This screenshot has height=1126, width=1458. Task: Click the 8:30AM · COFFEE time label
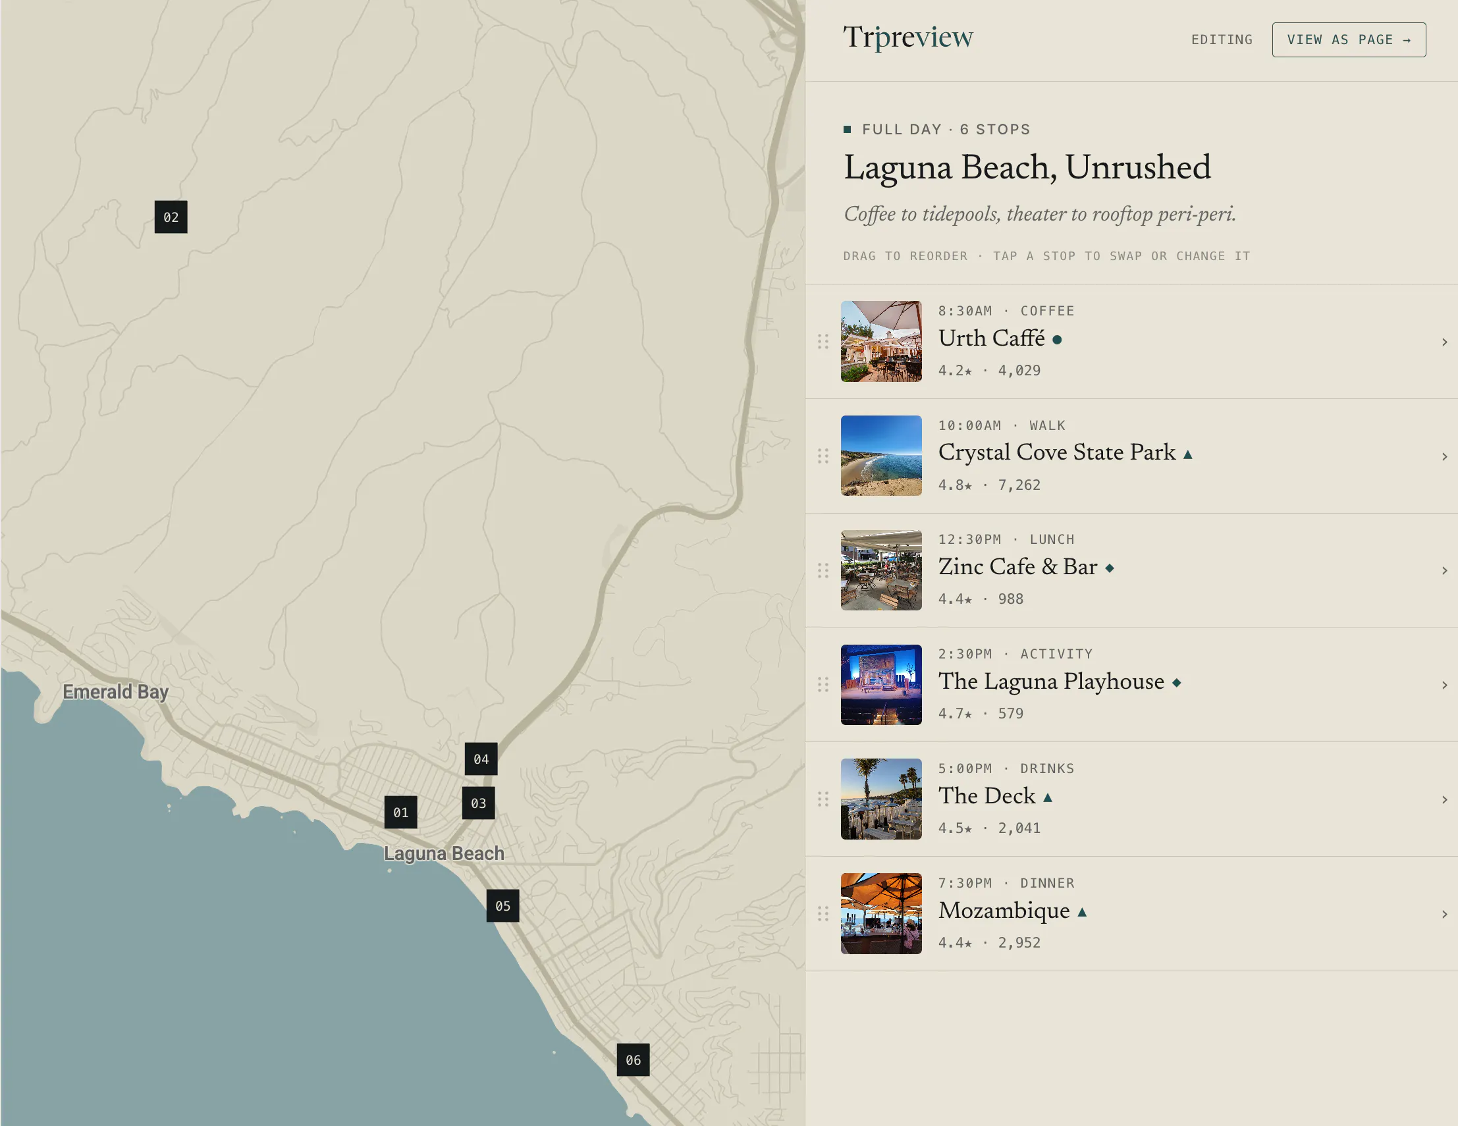pos(1006,311)
